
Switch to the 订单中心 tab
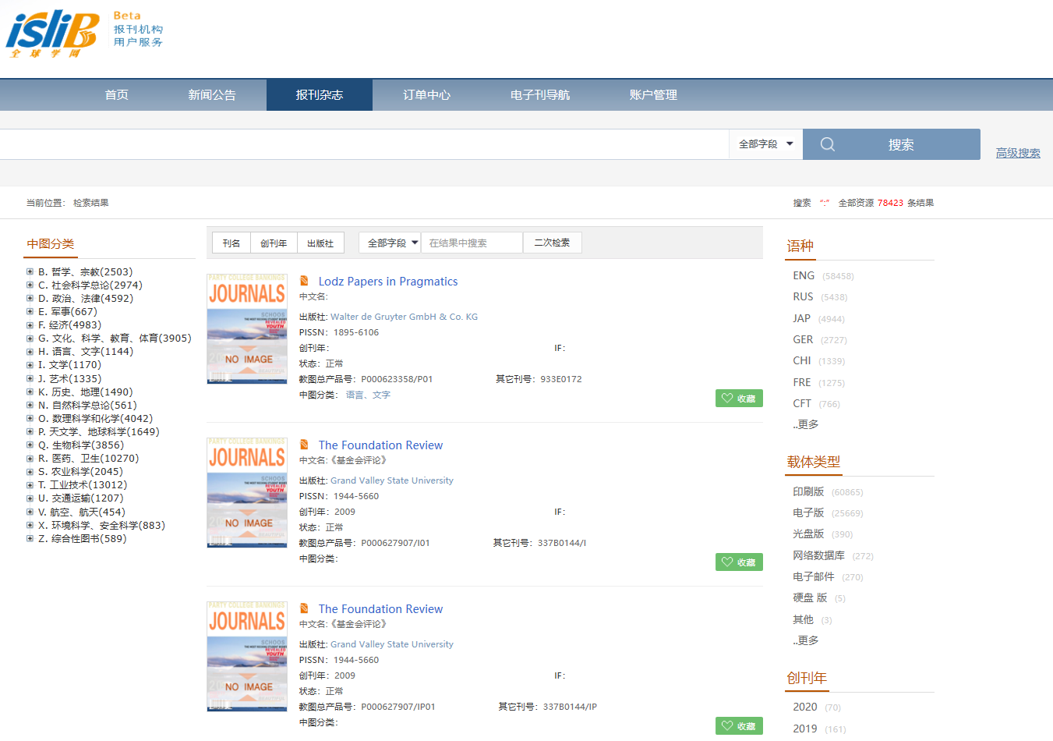427,94
